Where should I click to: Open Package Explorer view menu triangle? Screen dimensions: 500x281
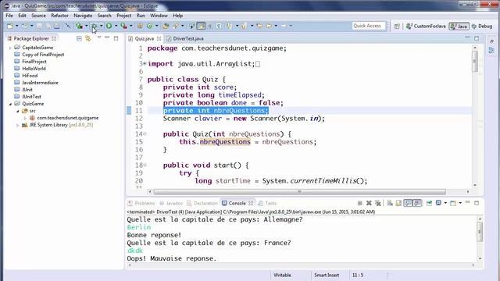pyautogui.click(x=99, y=37)
